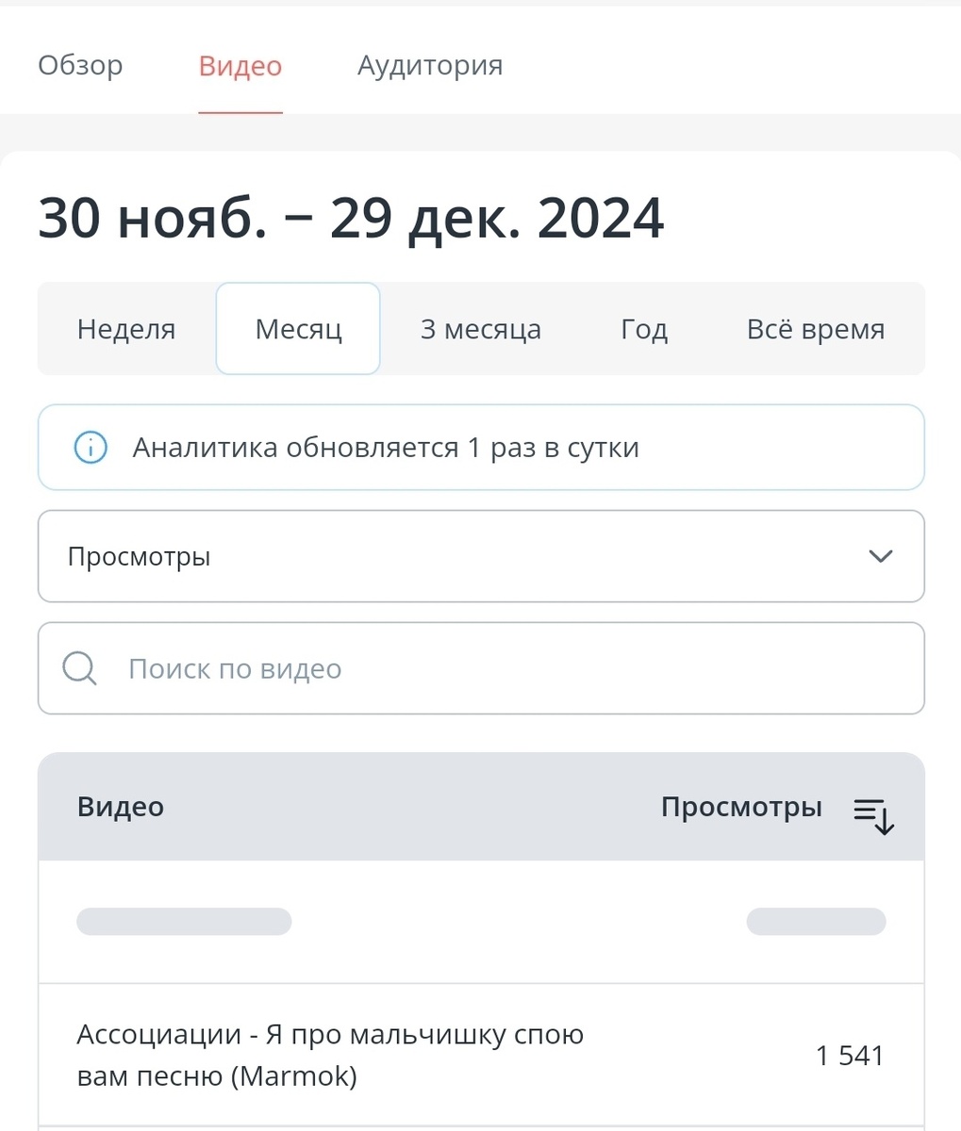Select the Год time period
Screen dimensions: 961x1131
(x=643, y=329)
